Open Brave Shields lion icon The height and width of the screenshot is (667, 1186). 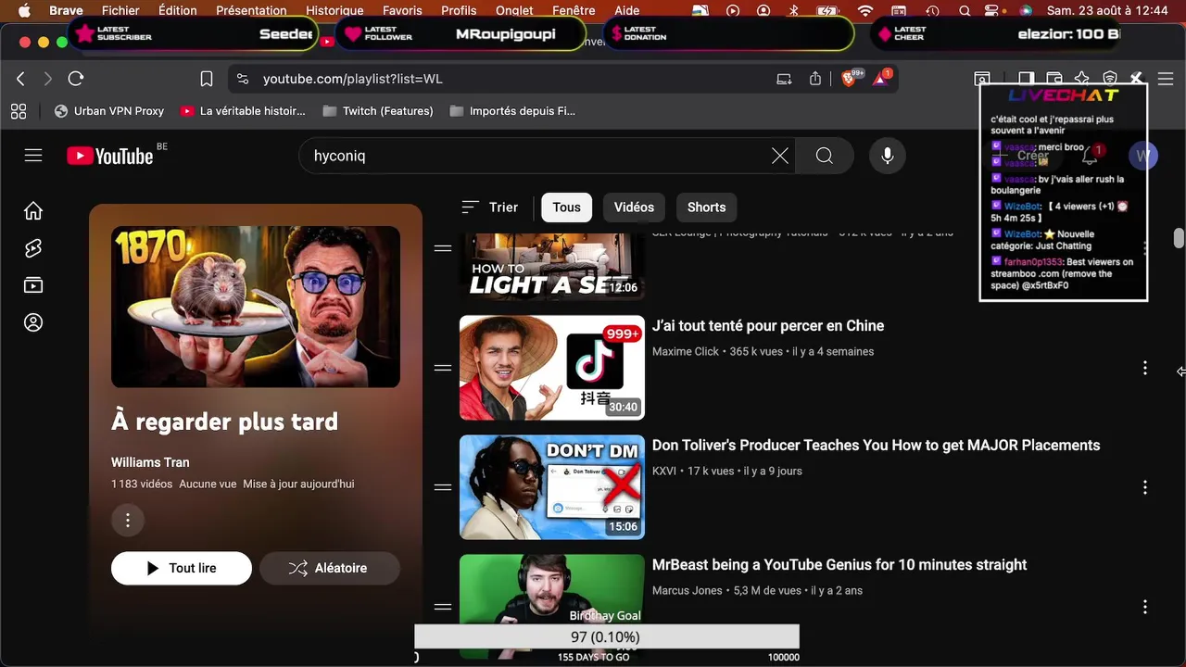[849, 79]
